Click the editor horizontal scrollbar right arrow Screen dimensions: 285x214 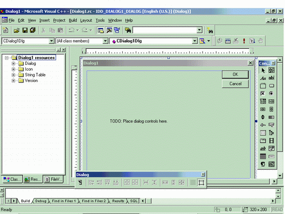pyautogui.click(x=274, y=181)
